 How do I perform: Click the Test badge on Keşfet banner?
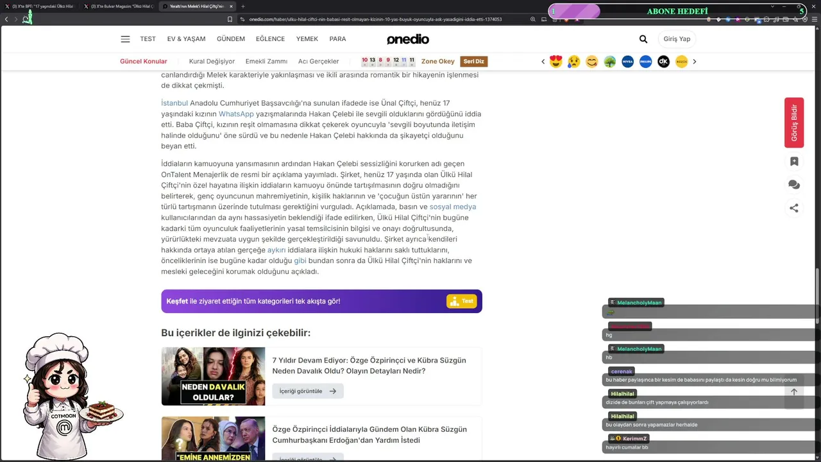pos(462,301)
